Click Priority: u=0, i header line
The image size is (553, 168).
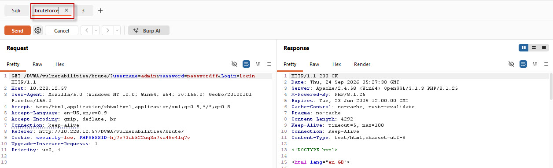36,150
